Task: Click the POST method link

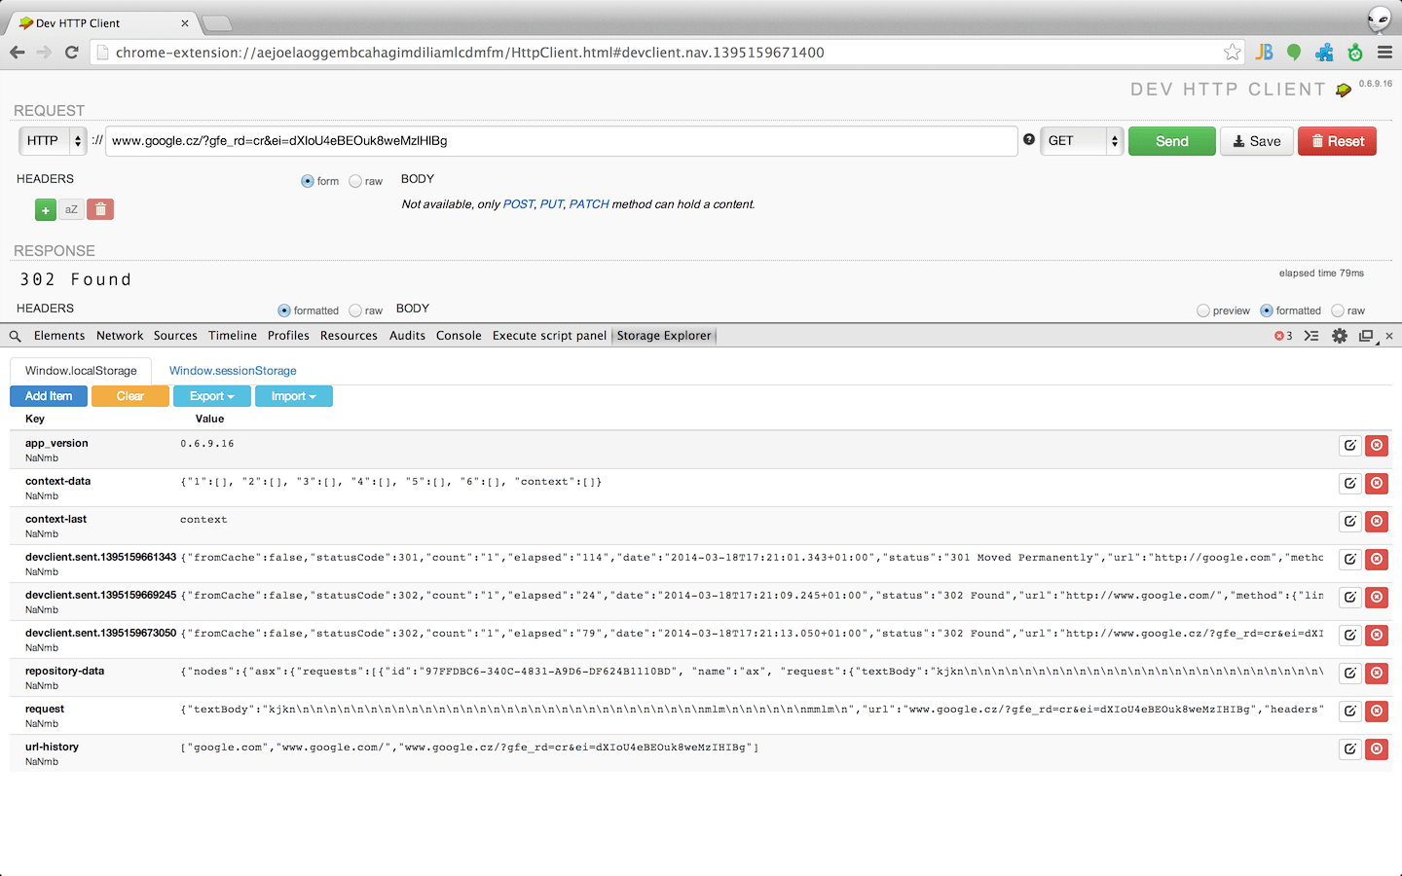Action: (x=518, y=203)
